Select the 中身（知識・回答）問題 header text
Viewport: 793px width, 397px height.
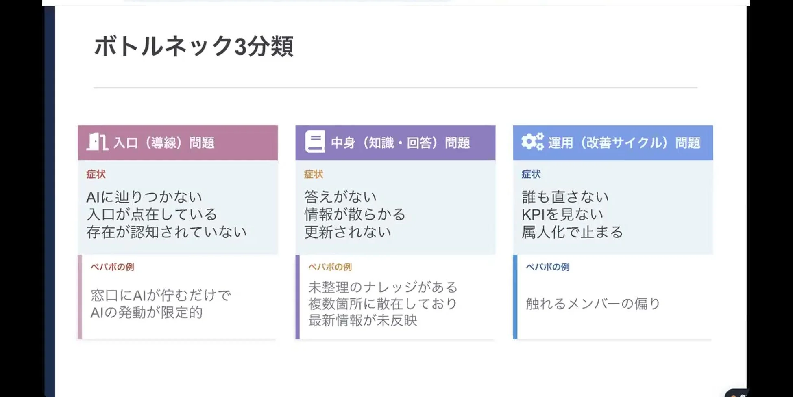click(x=400, y=143)
